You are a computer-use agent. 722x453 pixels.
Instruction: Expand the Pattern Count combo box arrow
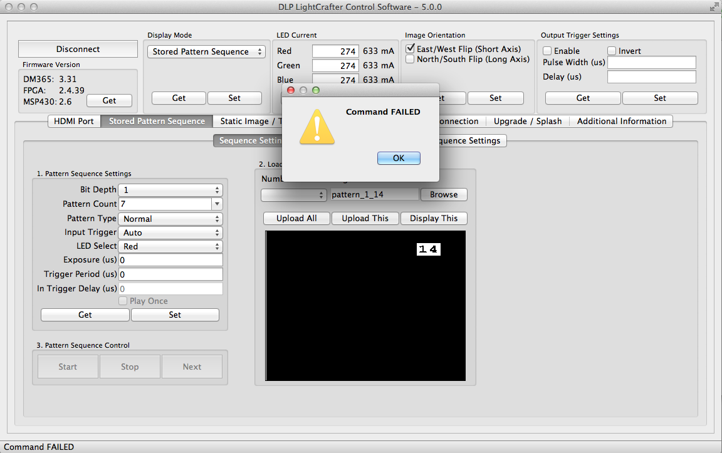pos(217,204)
